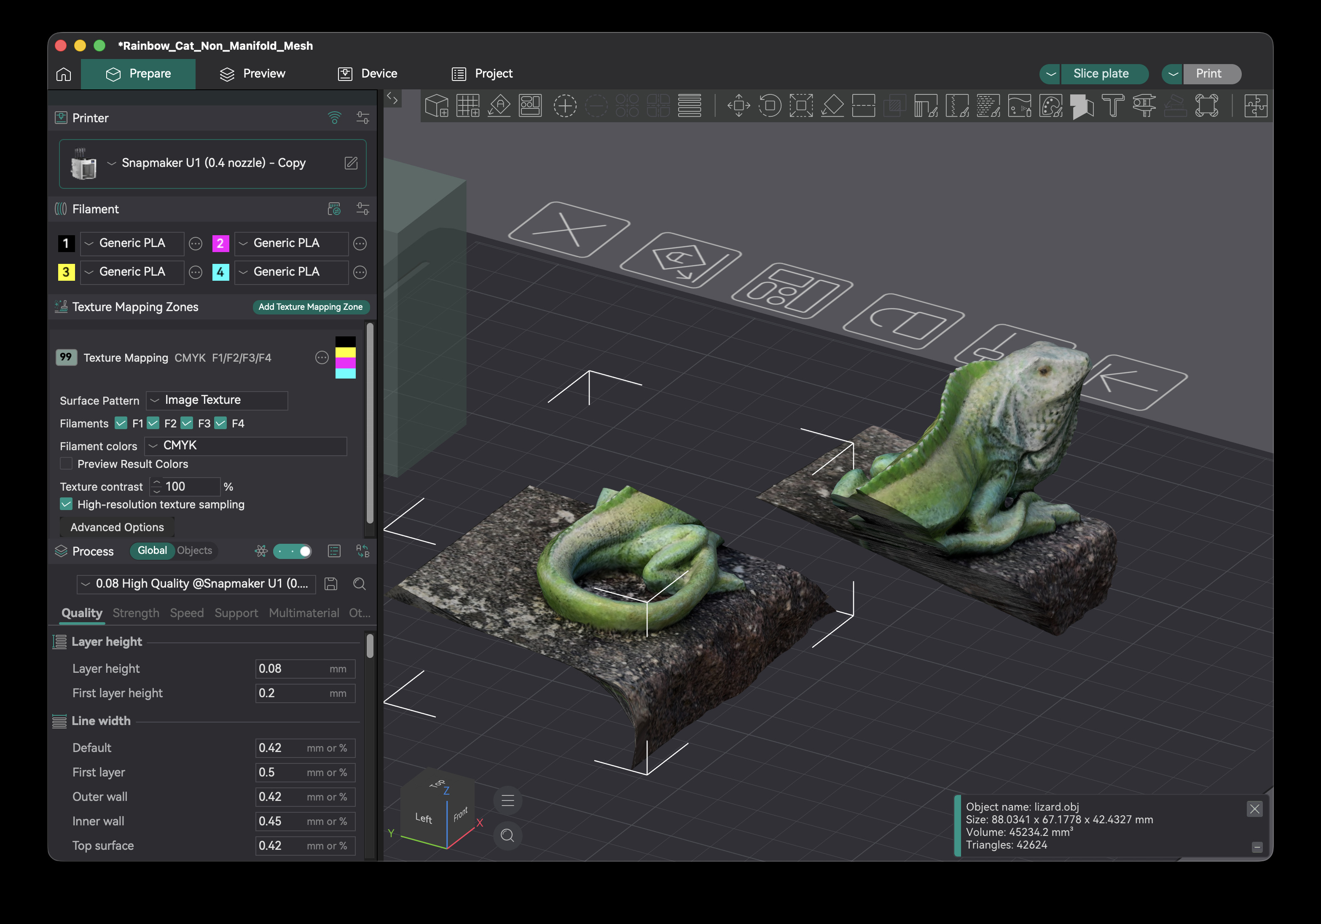The height and width of the screenshot is (924, 1321).
Task: Select the Text emboss tool
Action: tap(1113, 106)
